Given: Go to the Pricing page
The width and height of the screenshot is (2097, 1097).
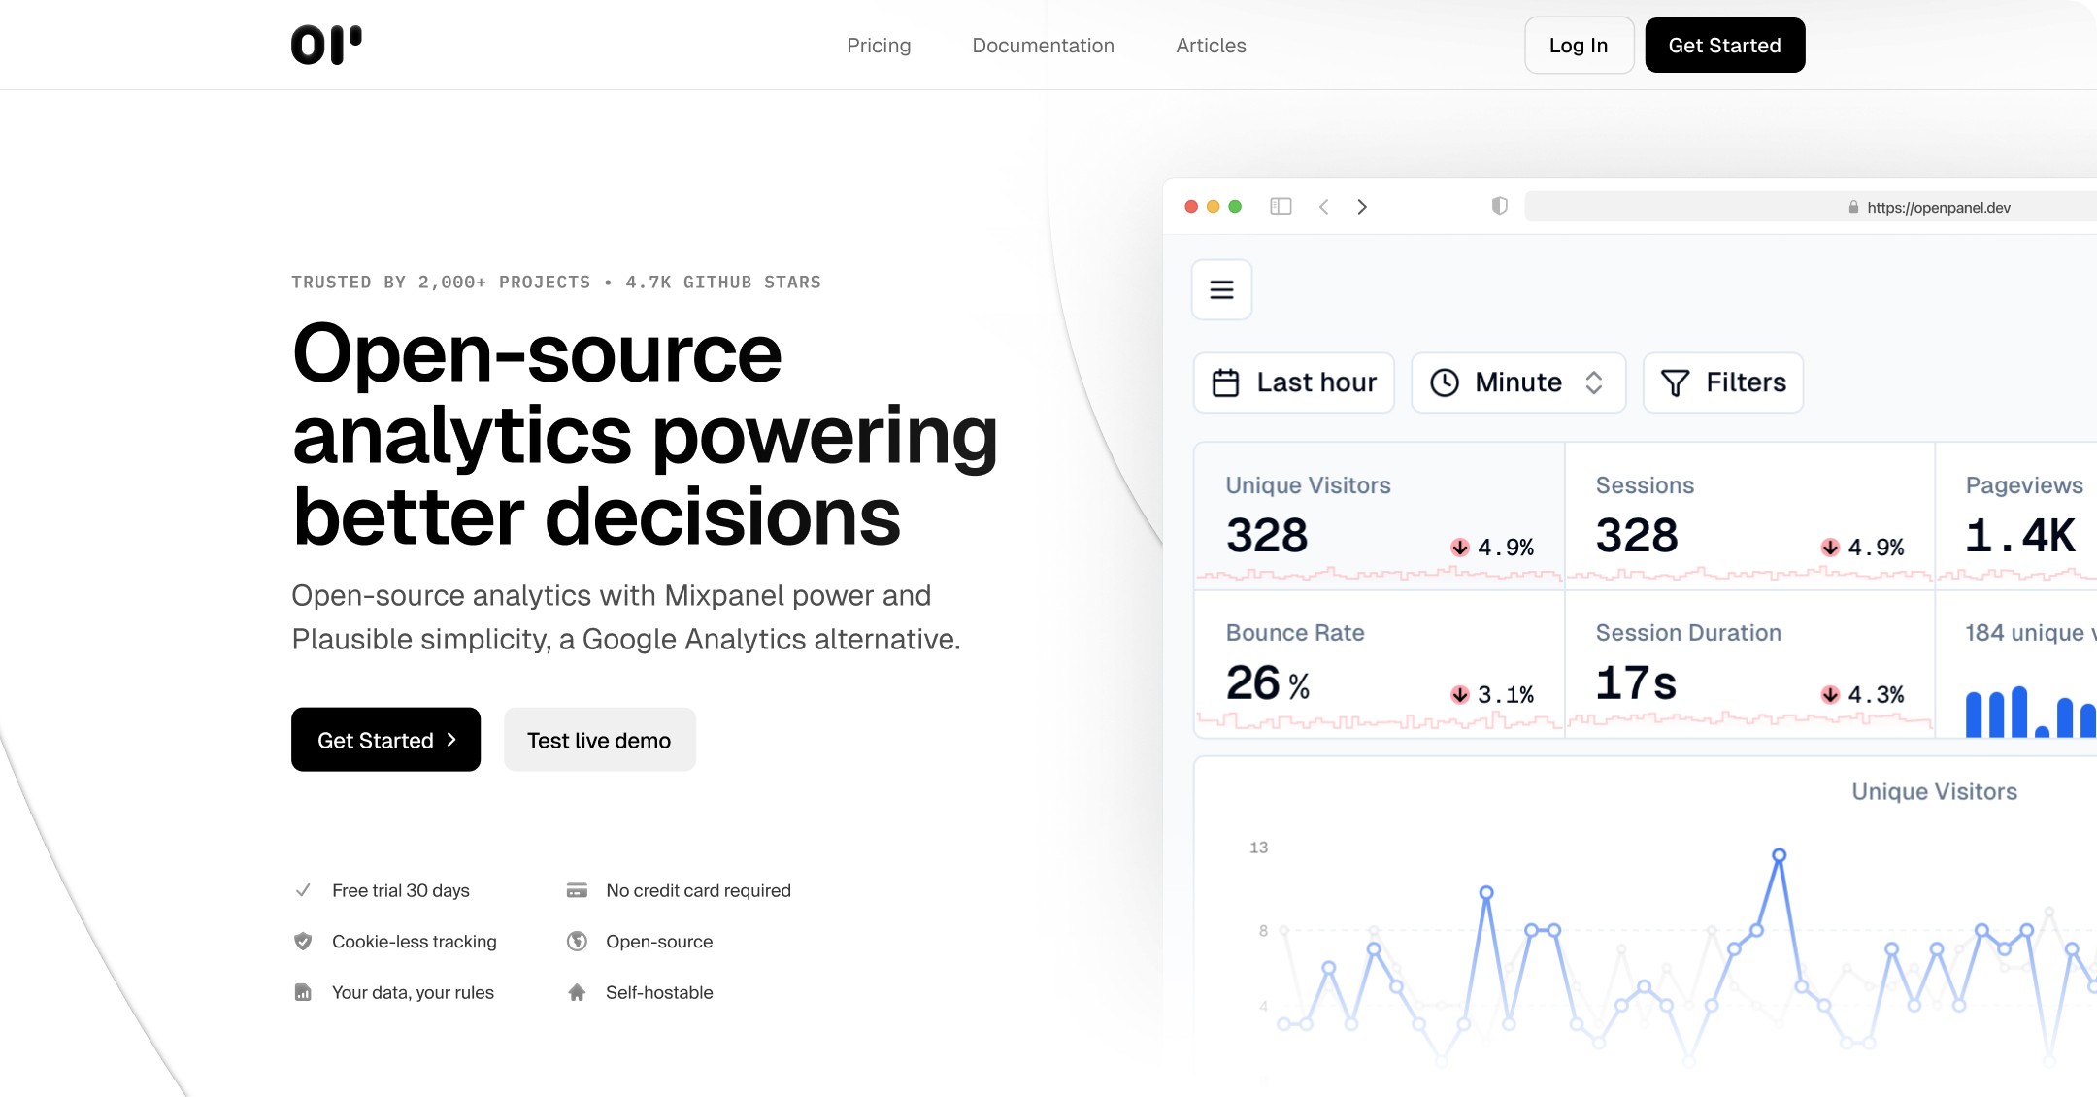Looking at the screenshot, I should 879,46.
